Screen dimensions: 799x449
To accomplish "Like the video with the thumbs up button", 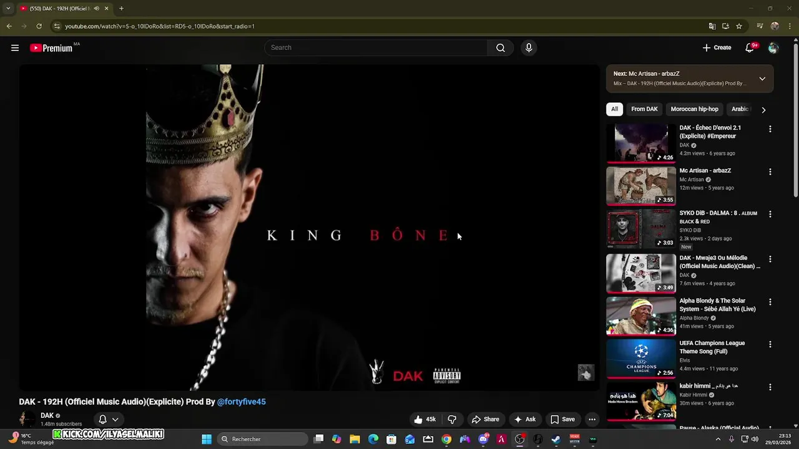I will tap(425, 419).
